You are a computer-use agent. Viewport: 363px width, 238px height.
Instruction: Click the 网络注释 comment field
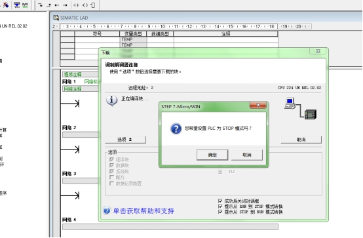click(81, 89)
